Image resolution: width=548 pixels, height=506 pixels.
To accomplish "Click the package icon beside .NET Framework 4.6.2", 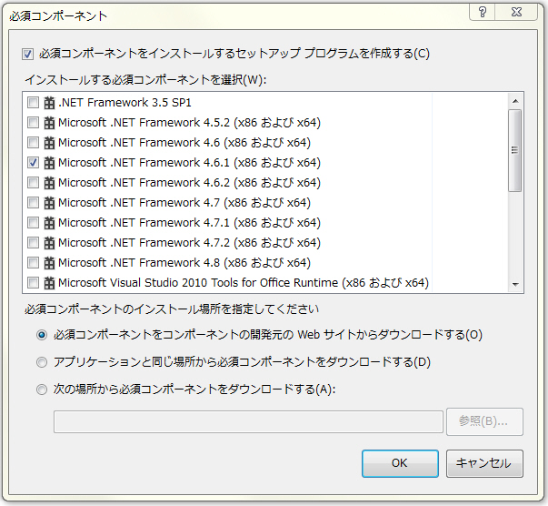I will 49,183.
